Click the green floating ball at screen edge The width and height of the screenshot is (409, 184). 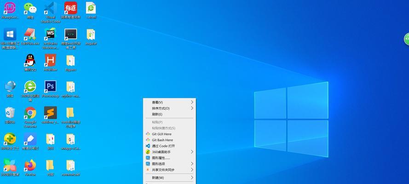coord(406,39)
